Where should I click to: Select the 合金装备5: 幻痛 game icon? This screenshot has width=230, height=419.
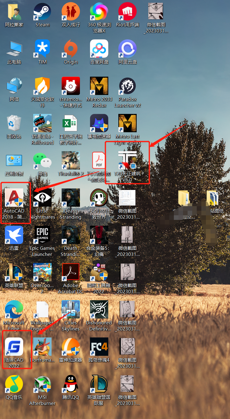tap(99, 235)
